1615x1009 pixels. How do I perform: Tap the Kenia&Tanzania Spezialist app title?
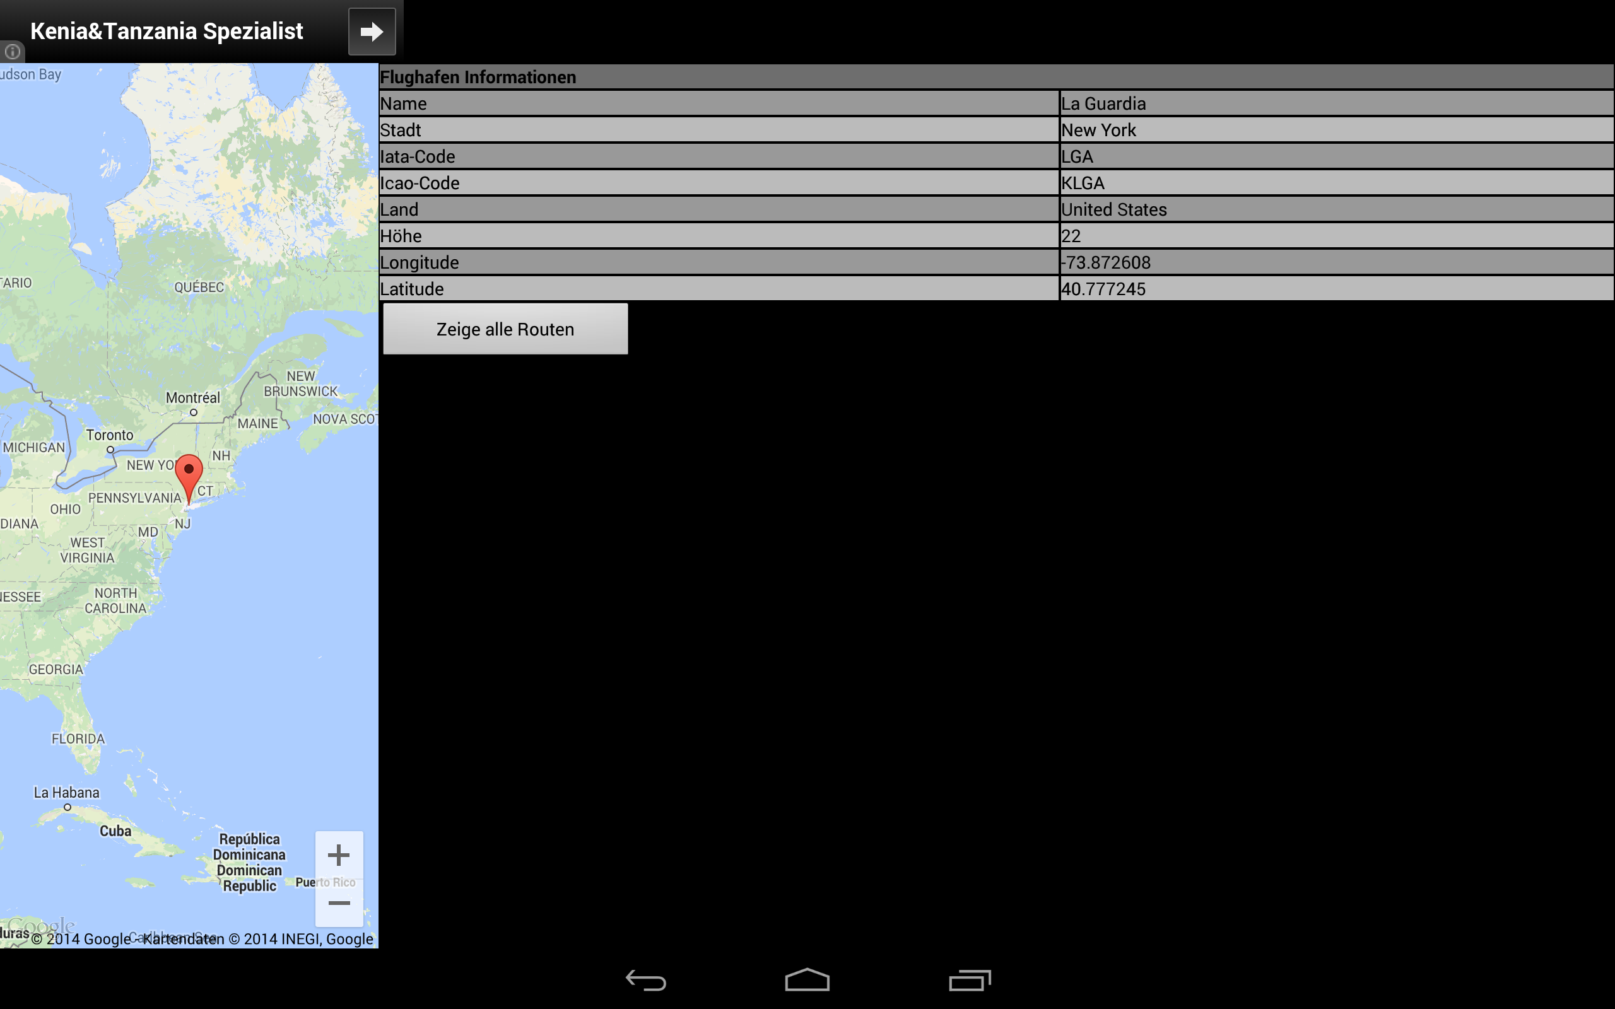pyautogui.click(x=167, y=32)
